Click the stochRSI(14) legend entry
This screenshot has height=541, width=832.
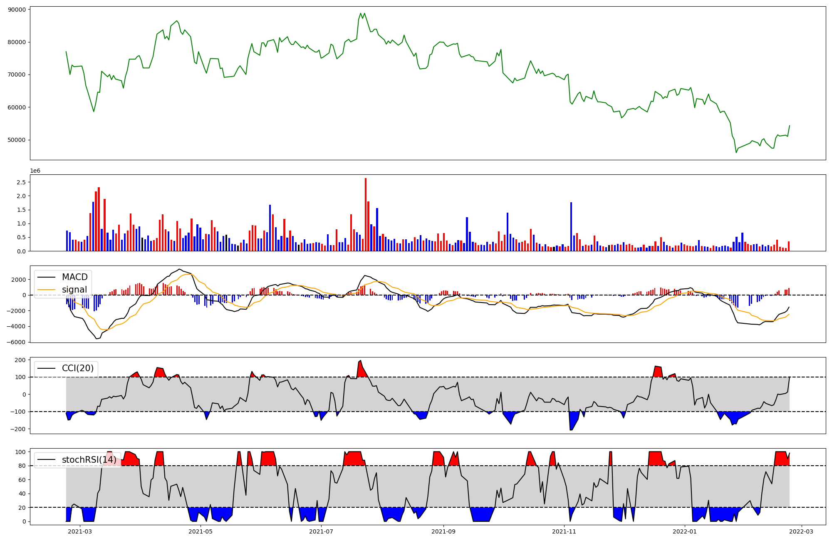(89, 460)
